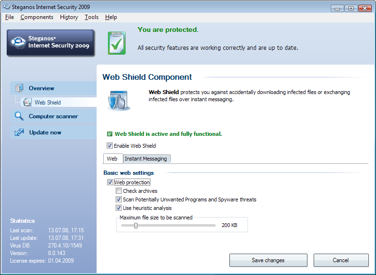
Task: Maximize the Steganos window
Action: (x=351, y=9)
